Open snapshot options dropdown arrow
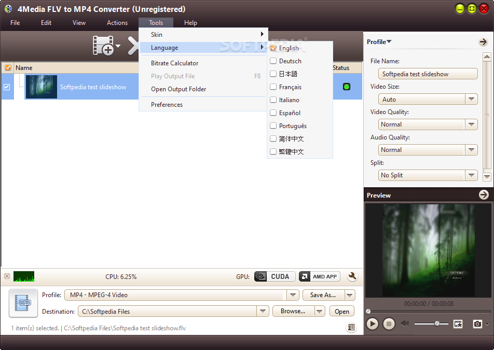Image resolution: width=494 pixels, height=350 pixels. click(487, 324)
